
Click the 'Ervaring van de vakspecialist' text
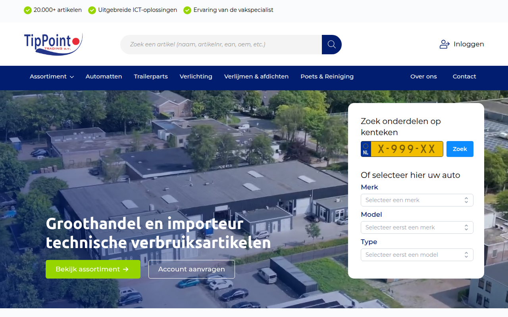click(233, 10)
